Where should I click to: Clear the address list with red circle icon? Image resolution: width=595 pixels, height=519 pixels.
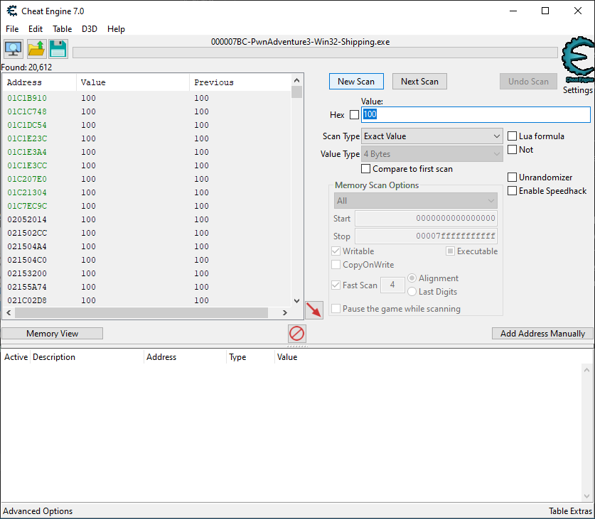(296, 334)
